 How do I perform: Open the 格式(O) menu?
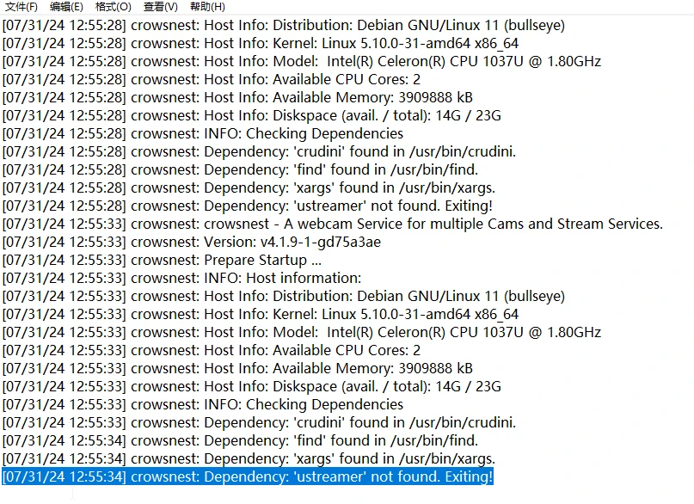pyautogui.click(x=114, y=7)
